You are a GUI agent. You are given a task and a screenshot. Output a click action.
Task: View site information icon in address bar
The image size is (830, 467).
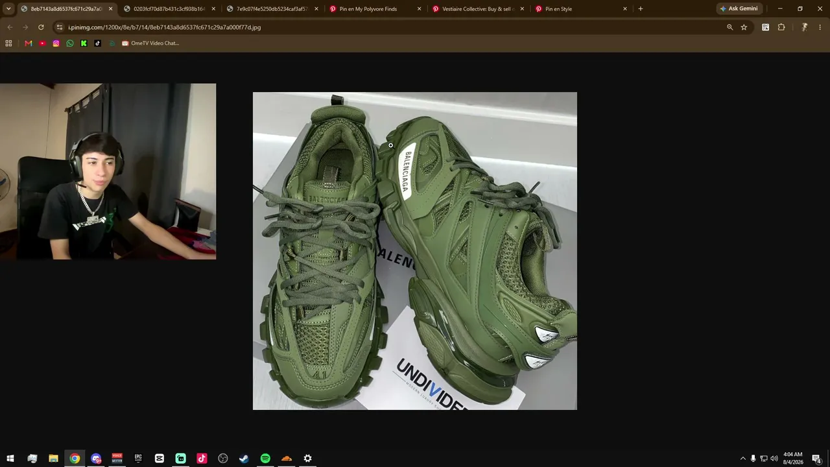[x=60, y=27]
